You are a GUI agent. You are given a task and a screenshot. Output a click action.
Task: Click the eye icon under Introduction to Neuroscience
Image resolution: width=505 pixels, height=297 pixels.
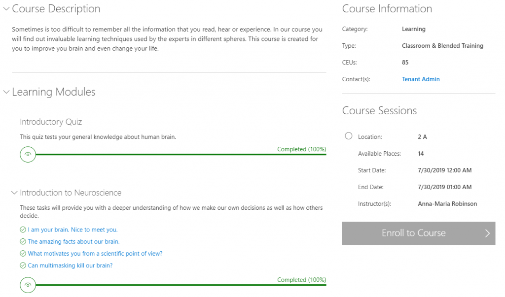point(28,285)
